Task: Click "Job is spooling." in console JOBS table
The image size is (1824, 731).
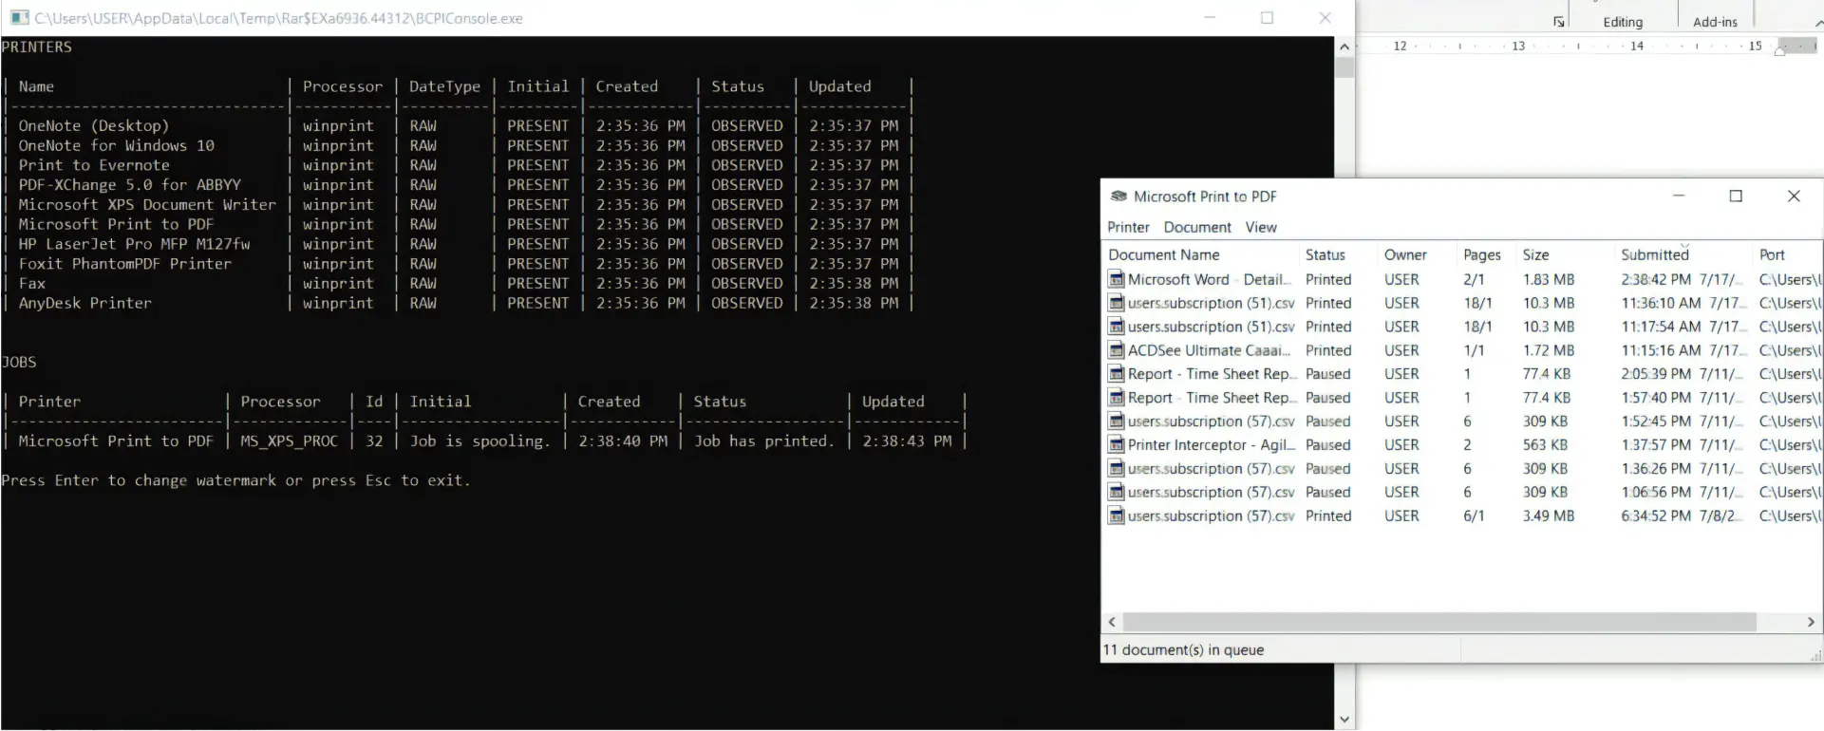Action: pos(480,441)
